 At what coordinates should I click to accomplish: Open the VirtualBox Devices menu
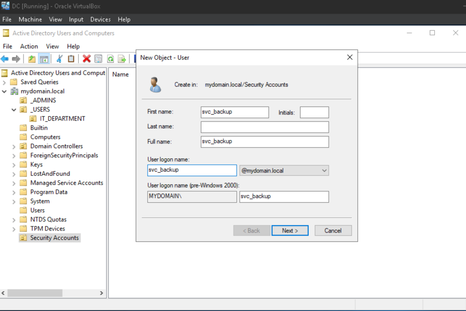[100, 19]
